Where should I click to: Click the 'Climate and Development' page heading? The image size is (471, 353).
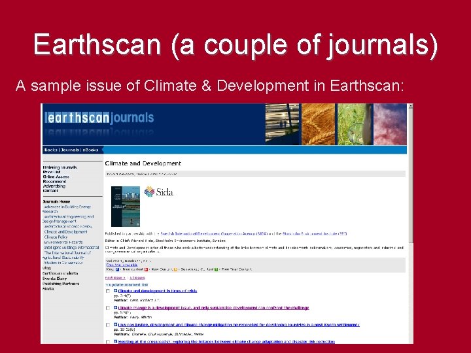(x=143, y=163)
